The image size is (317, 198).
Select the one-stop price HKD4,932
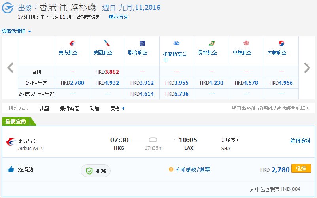coord(107,83)
